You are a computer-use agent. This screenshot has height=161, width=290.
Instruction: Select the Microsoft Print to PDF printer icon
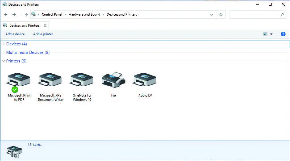[18, 80]
